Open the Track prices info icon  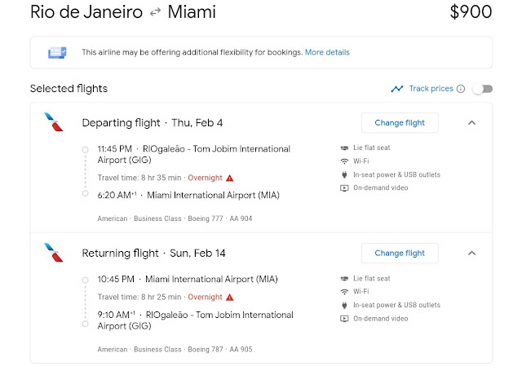461,89
